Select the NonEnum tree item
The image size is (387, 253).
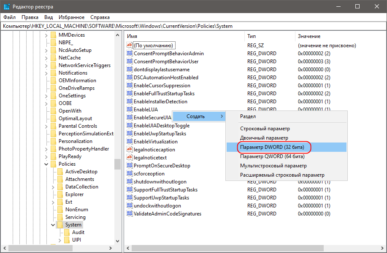coord(76,210)
